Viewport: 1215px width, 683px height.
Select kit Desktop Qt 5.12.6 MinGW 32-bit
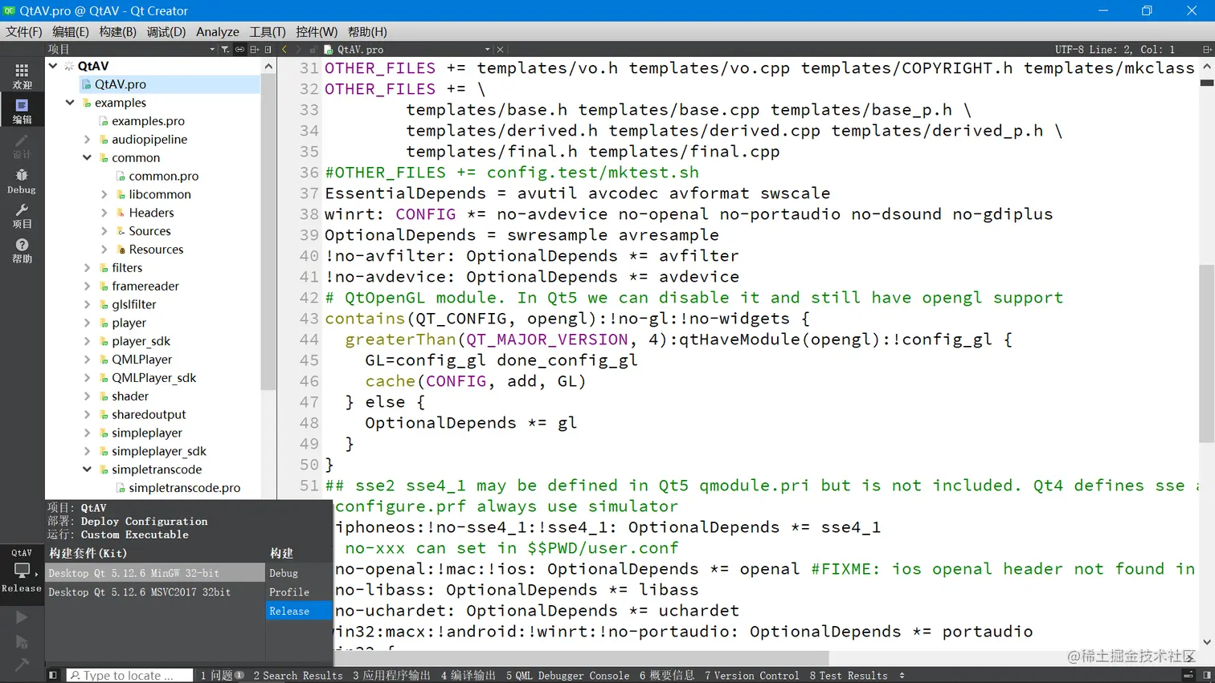point(155,573)
